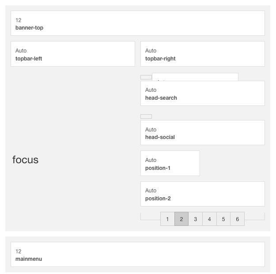
Task: Select 6 columns option
Action: click(x=237, y=219)
